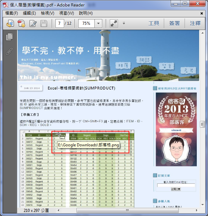Click the Email address input in sidebar
The width and height of the screenshot is (208, 216).
pos(176,185)
